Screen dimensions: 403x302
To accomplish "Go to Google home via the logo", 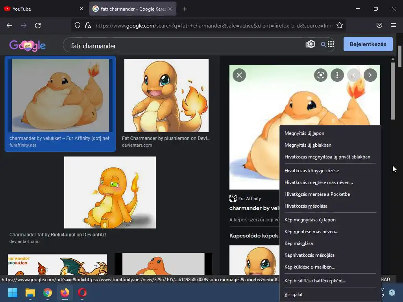I will click(28, 46).
